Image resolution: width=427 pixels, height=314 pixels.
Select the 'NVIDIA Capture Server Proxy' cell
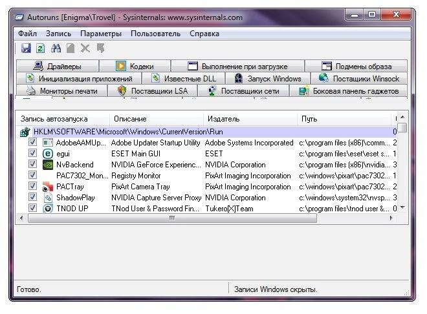(x=157, y=198)
